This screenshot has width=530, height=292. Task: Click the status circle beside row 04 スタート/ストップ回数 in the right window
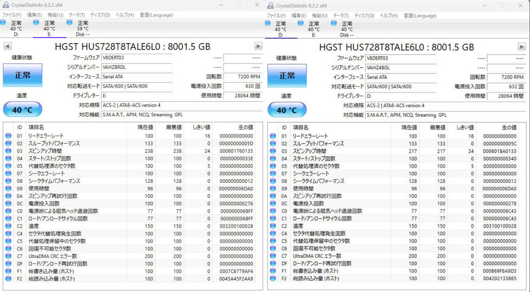(x=273, y=159)
